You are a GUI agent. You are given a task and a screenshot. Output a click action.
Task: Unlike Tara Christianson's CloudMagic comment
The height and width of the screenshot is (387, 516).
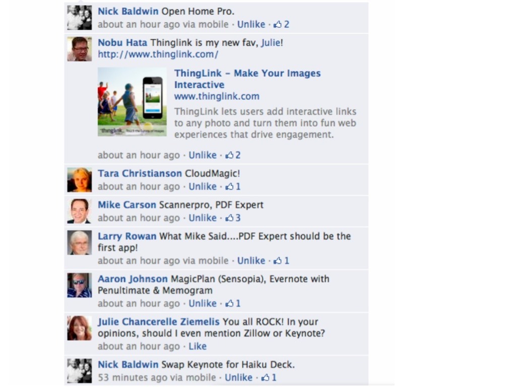[203, 186]
